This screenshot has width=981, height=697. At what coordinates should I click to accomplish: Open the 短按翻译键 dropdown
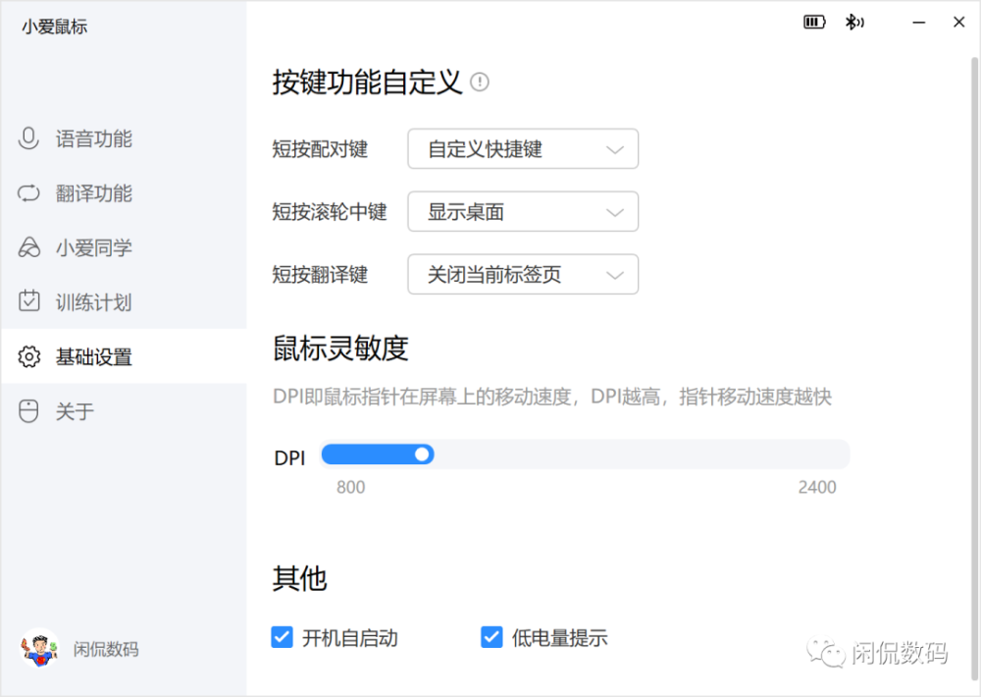(x=523, y=274)
